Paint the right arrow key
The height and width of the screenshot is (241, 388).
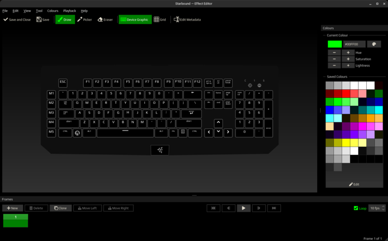click(x=228, y=133)
